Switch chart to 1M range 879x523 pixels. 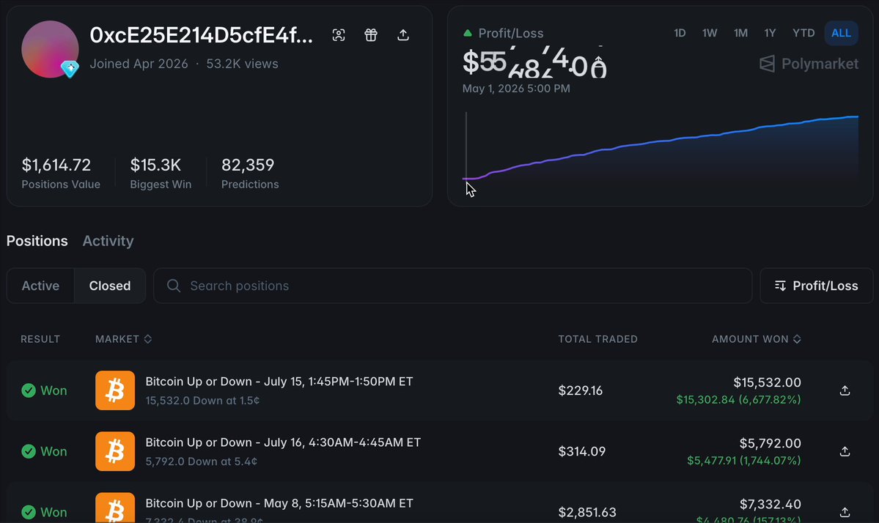pyautogui.click(x=740, y=33)
